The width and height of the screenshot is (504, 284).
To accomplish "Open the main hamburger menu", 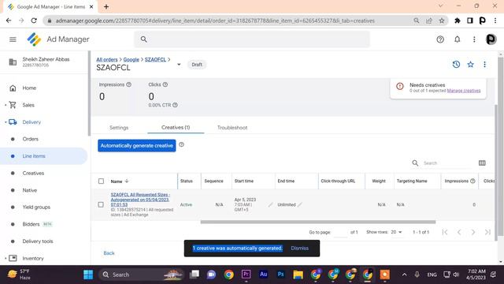I will point(13,39).
